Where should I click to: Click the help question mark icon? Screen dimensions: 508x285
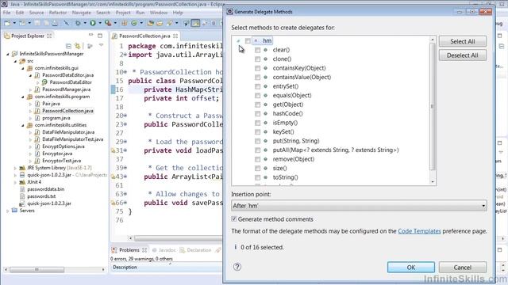[x=237, y=267]
